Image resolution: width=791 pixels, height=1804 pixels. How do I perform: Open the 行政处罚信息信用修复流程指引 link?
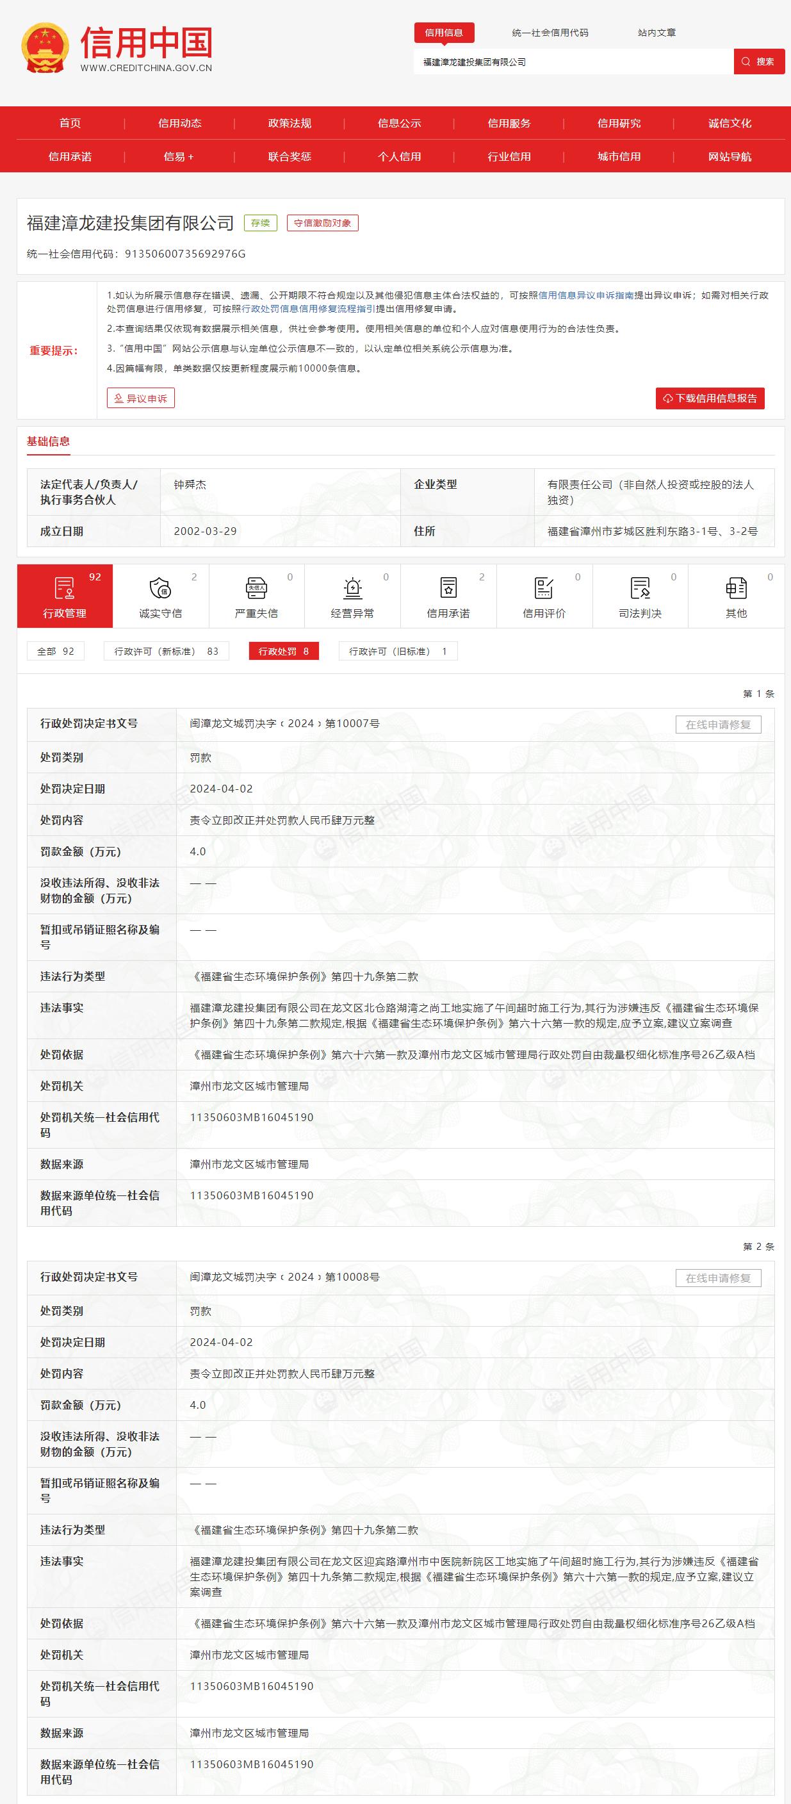(308, 309)
